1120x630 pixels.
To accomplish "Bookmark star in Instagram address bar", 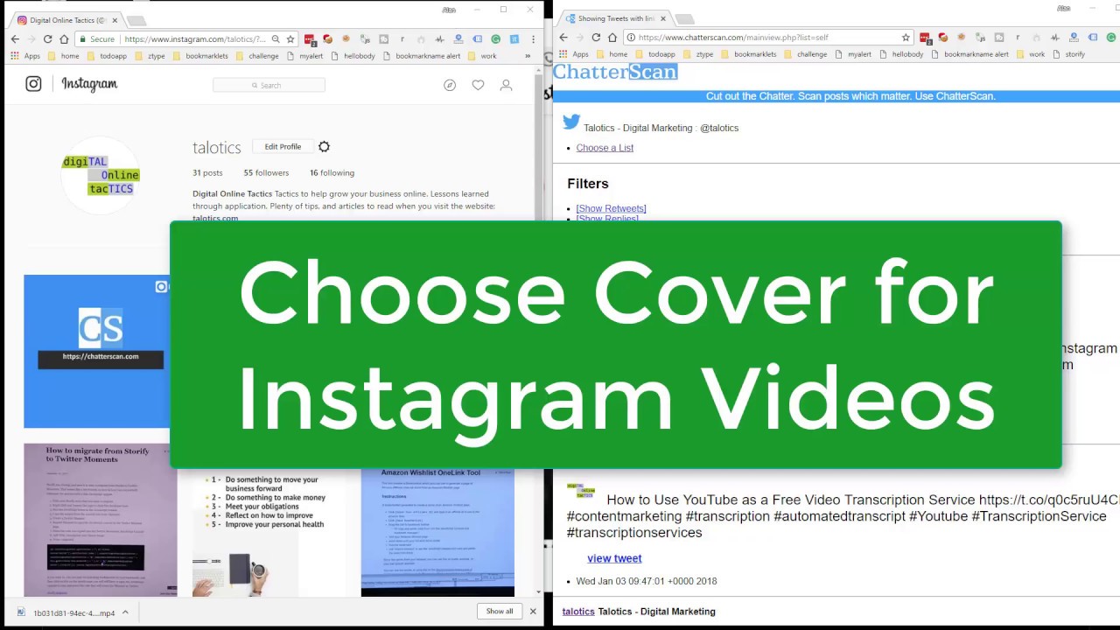I will [x=290, y=39].
